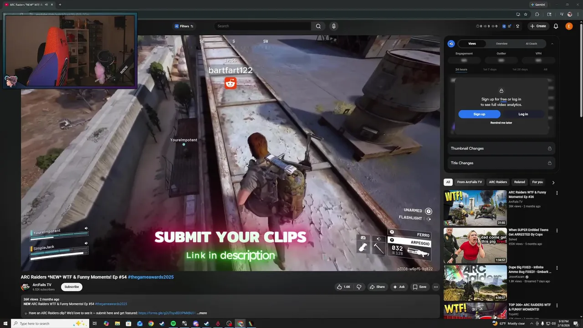Open #thegameawards2025 hashtag in title
This screenshot has height=328, width=583.
pos(150,277)
